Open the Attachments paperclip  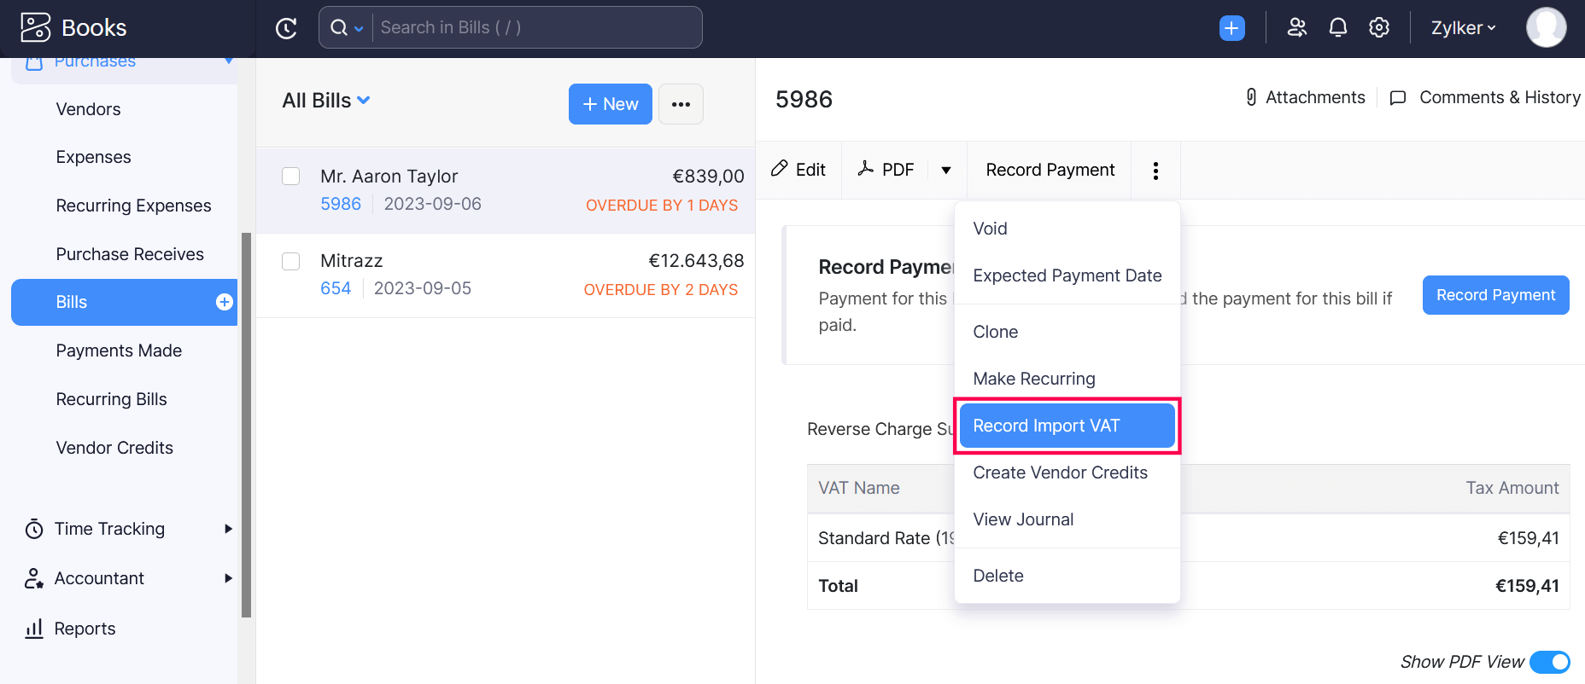click(1251, 97)
